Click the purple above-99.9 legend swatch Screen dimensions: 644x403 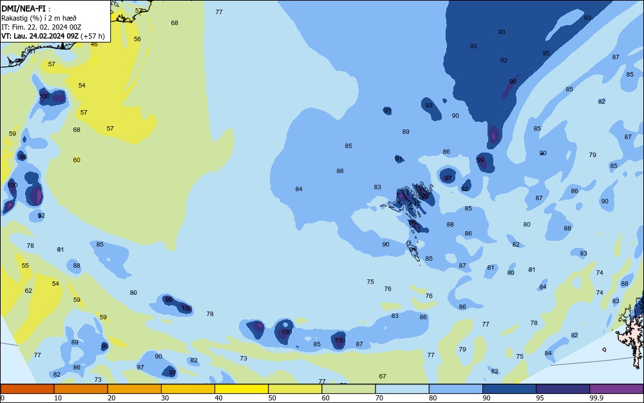coord(616,389)
